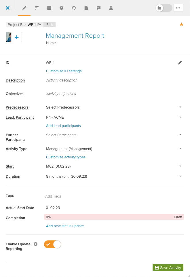Disable the Enable Update Reporting switch
The height and width of the screenshot is (277, 190).
[52, 244]
